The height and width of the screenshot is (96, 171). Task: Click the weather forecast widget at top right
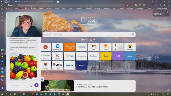161,13
